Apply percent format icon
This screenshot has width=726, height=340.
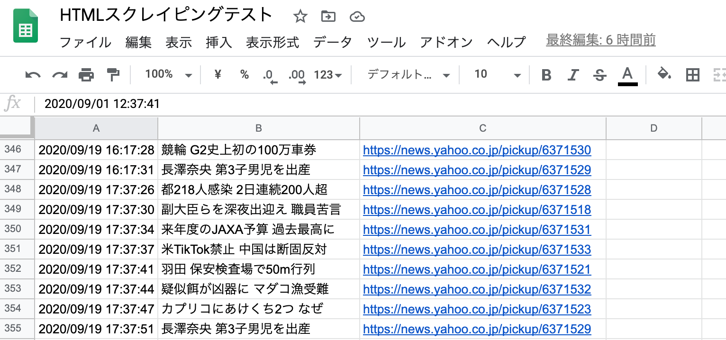(x=244, y=74)
